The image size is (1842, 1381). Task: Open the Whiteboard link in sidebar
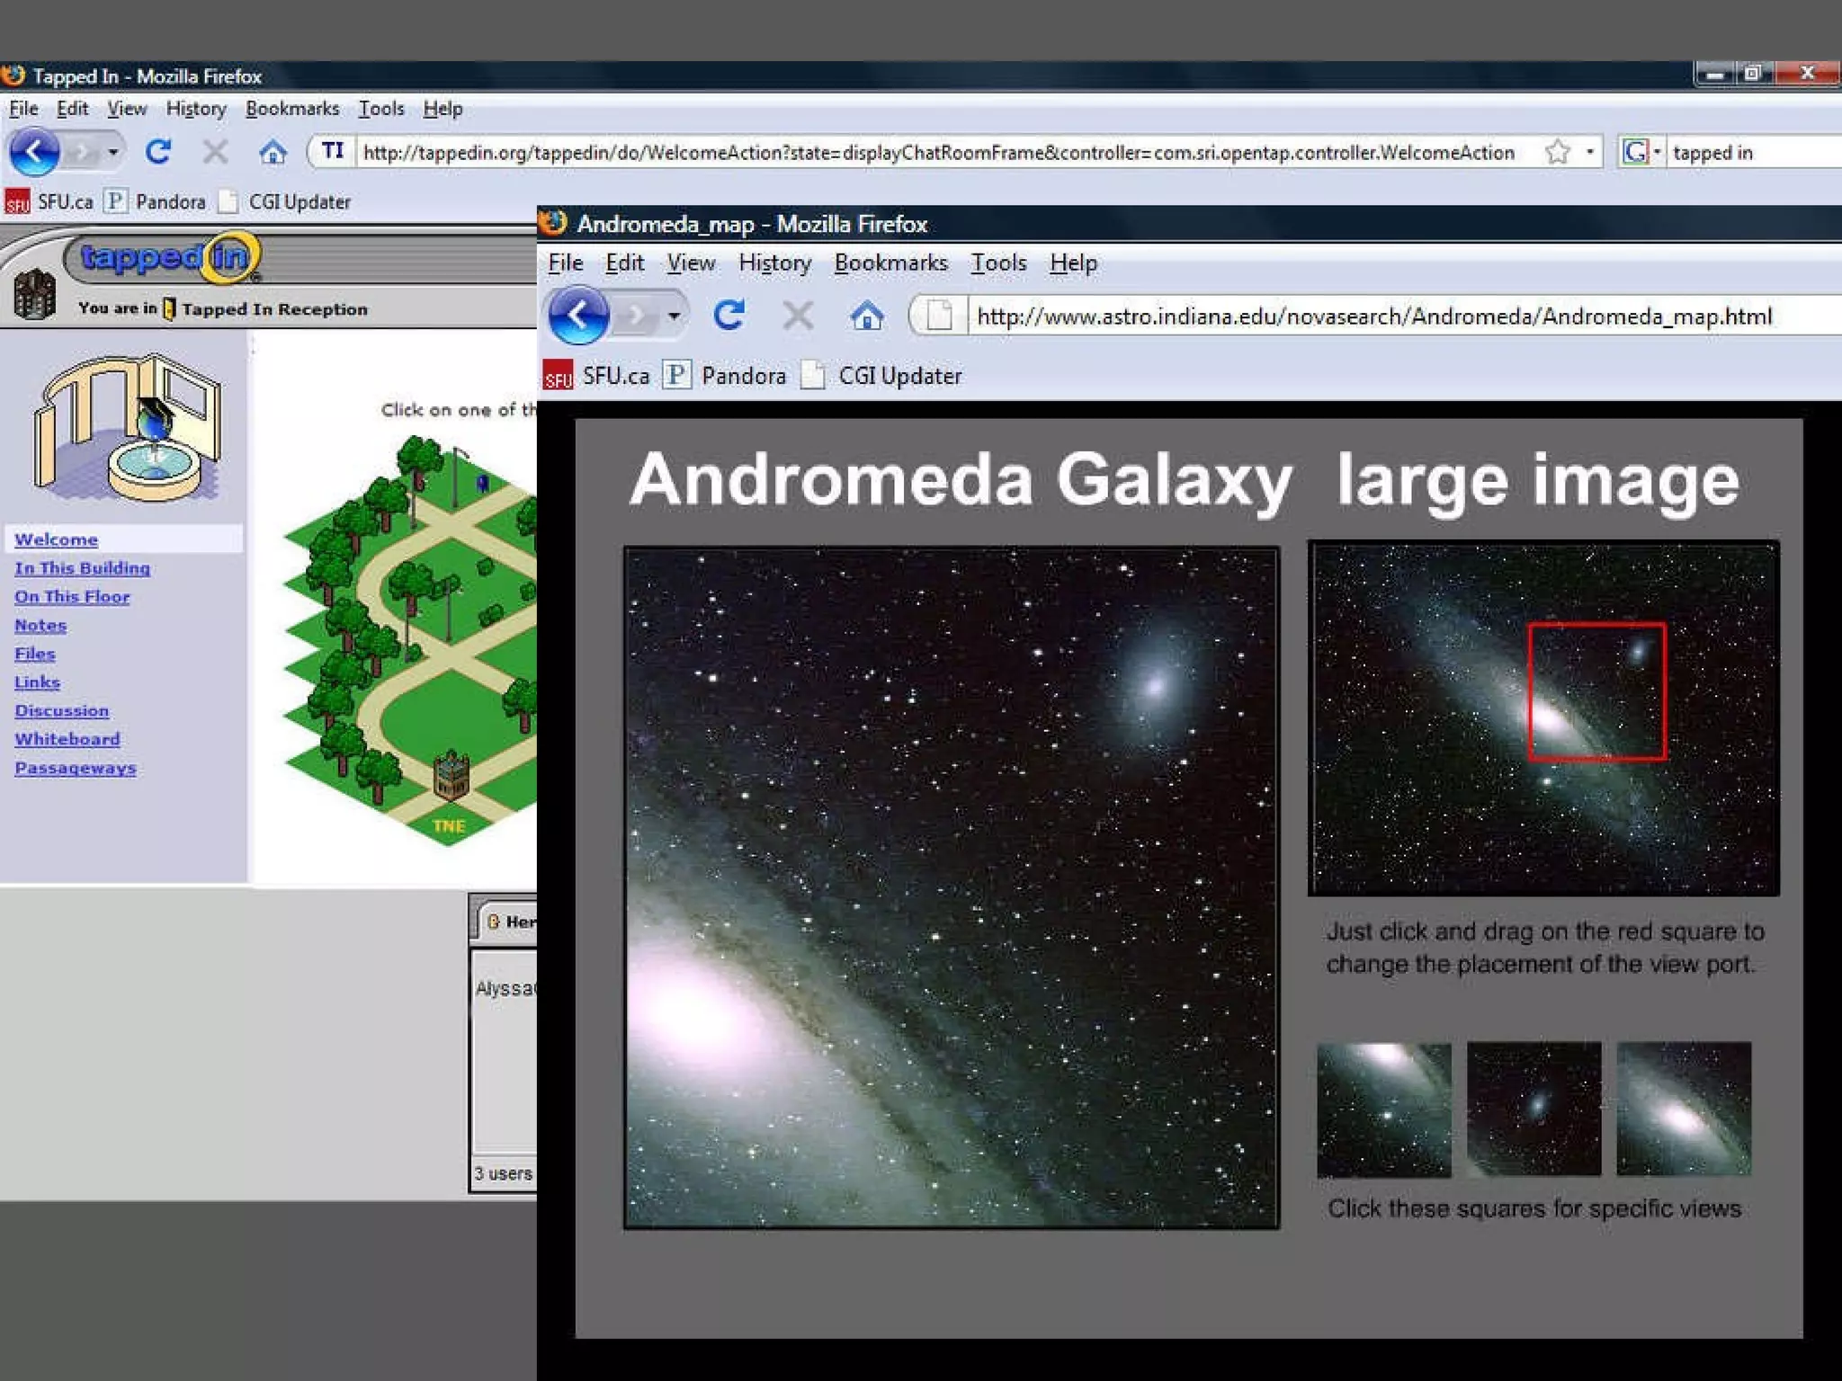tap(67, 739)
